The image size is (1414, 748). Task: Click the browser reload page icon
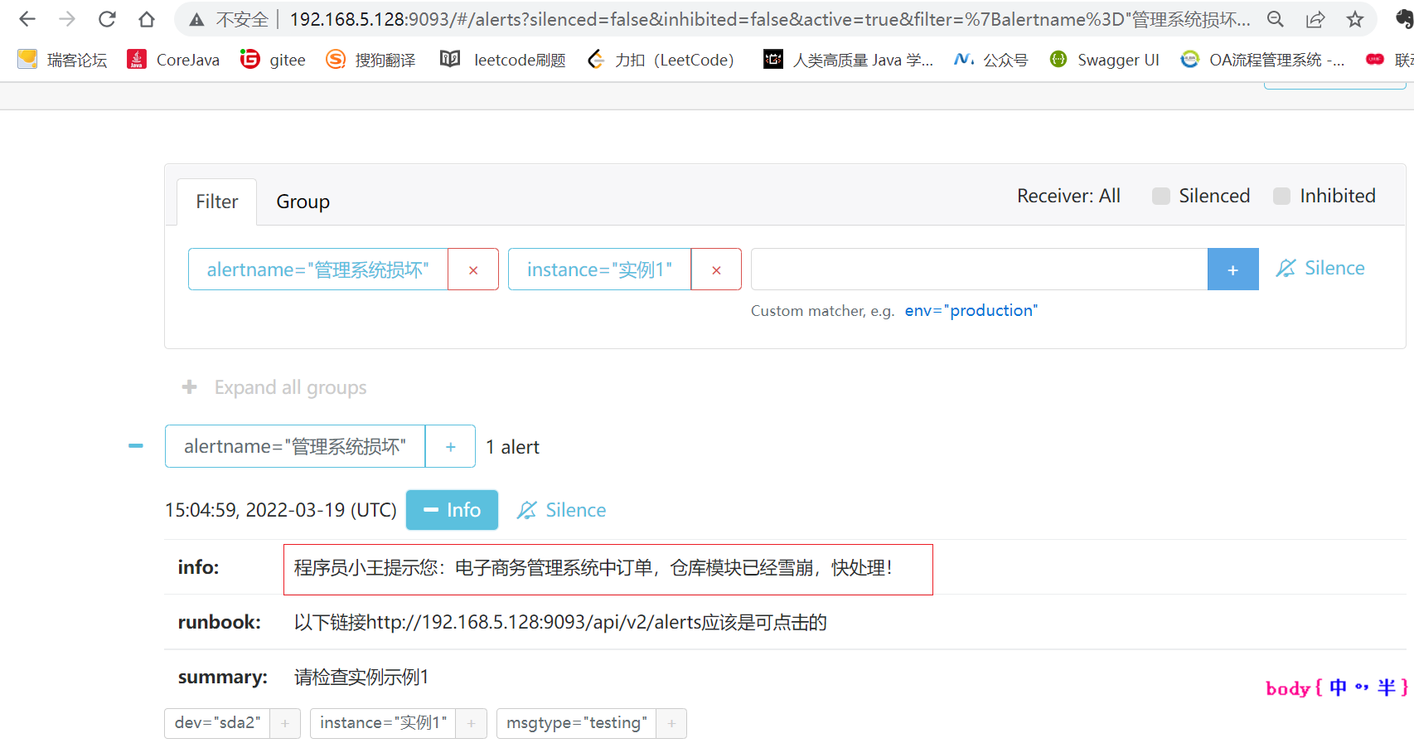tap(107, 18)
